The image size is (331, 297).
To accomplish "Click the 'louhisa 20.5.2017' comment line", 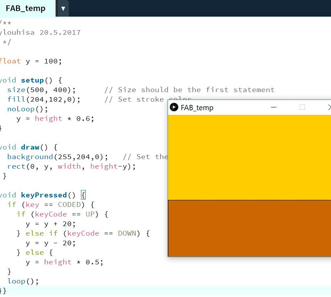I will [40, 33].
